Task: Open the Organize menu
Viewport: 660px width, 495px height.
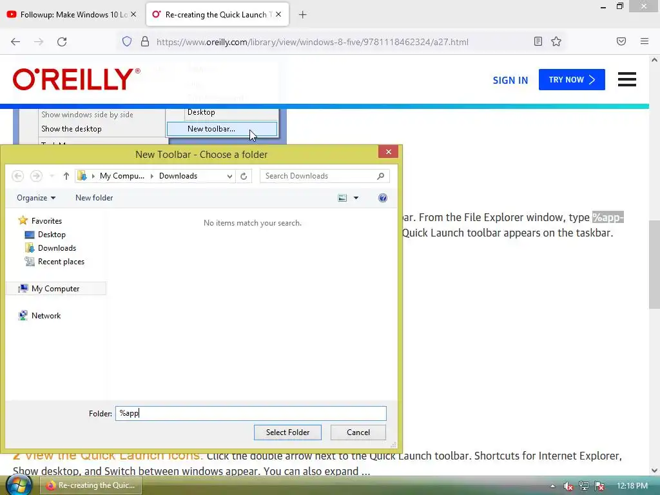Action: click(x=36, y=198)
